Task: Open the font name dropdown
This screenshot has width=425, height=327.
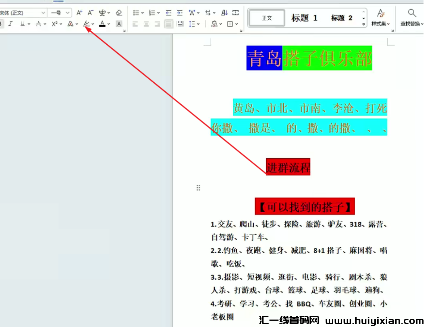Action: click(x=43, y=12)
